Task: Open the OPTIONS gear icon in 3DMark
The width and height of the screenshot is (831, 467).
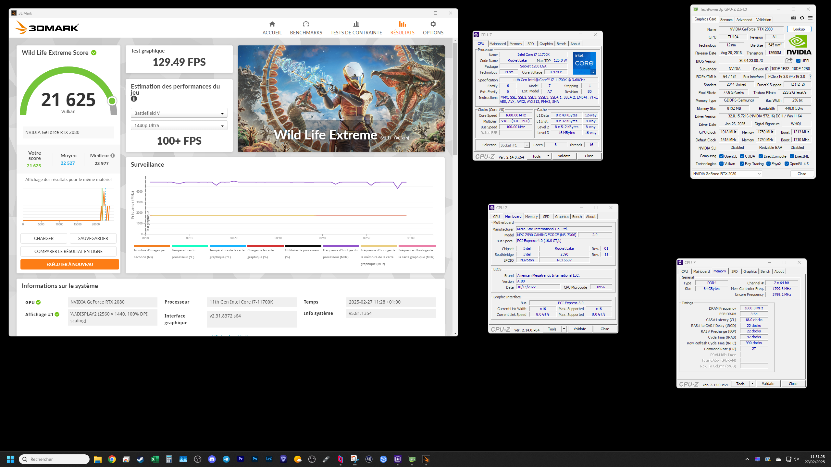Action: 433,24
